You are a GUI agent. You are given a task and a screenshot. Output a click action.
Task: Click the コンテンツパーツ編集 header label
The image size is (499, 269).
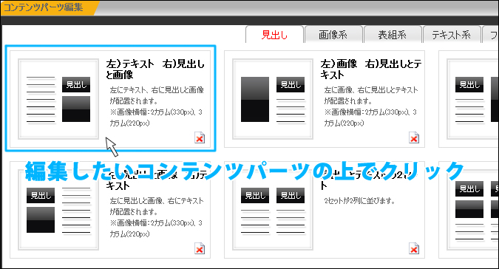(44, 7)
